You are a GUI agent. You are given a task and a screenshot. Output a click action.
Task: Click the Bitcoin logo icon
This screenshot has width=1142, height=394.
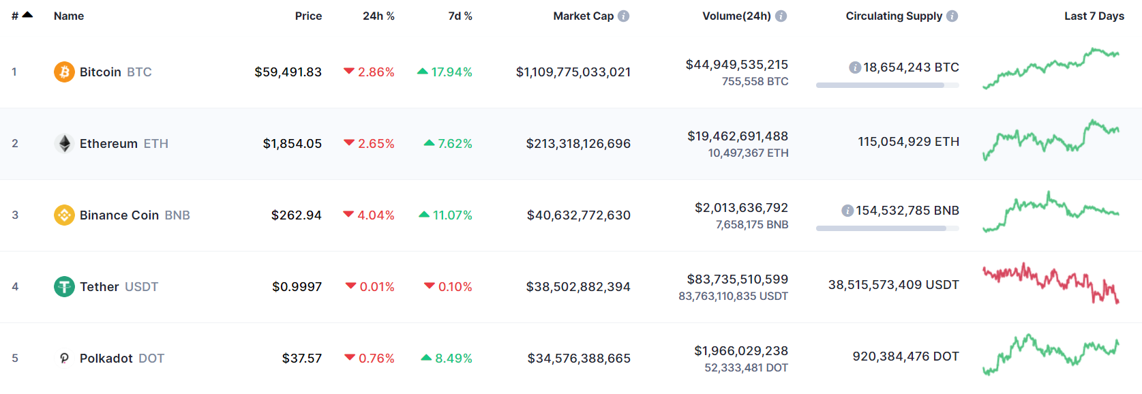pos(64,72)
